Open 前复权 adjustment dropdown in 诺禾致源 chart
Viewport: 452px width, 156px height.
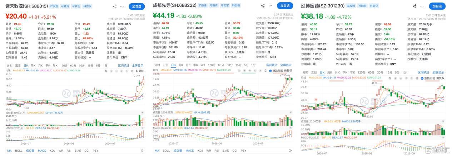click(x=140, y=71)
